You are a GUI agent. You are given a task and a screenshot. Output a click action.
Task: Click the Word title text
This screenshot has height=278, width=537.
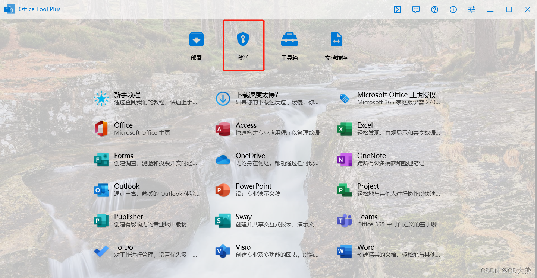[x=366, y=247]
